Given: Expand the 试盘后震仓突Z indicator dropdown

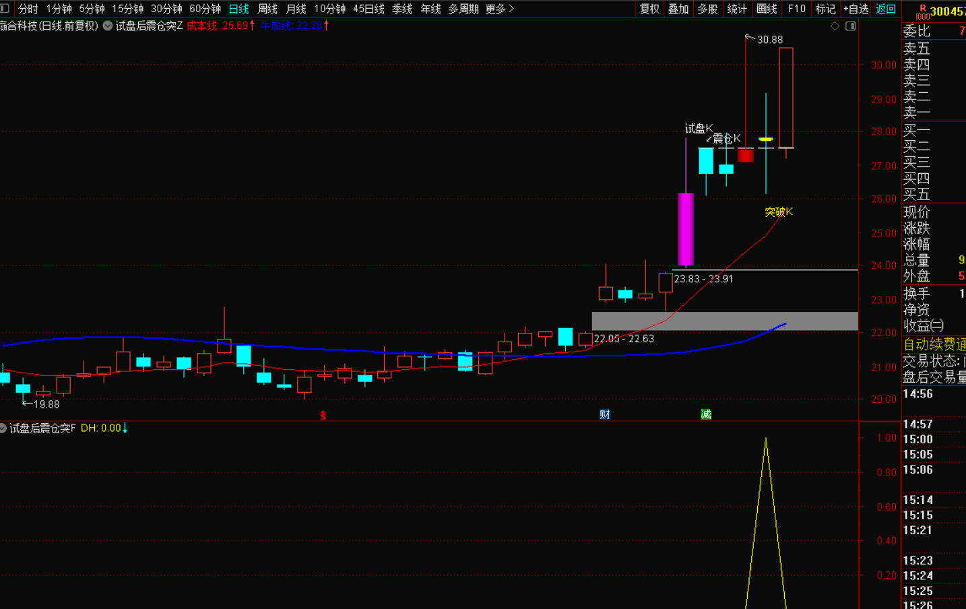Looking at the screenshot, I should [108, 26].
